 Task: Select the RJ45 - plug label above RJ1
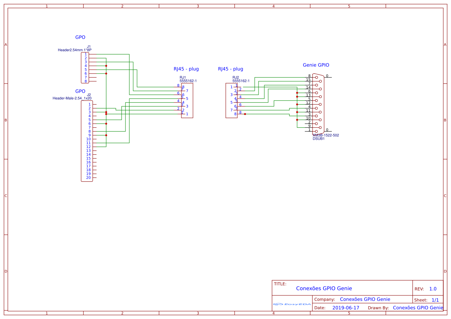[186, 69]
